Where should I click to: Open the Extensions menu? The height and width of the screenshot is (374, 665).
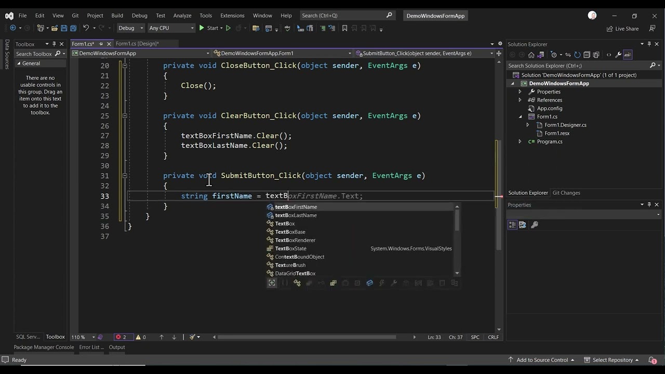[x=232, y=16]
